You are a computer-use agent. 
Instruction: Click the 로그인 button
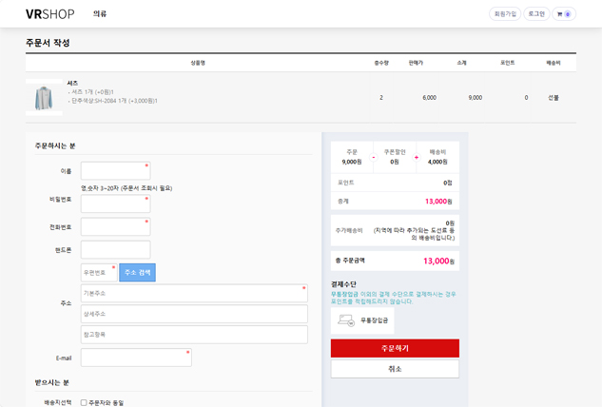coord(536,14)
